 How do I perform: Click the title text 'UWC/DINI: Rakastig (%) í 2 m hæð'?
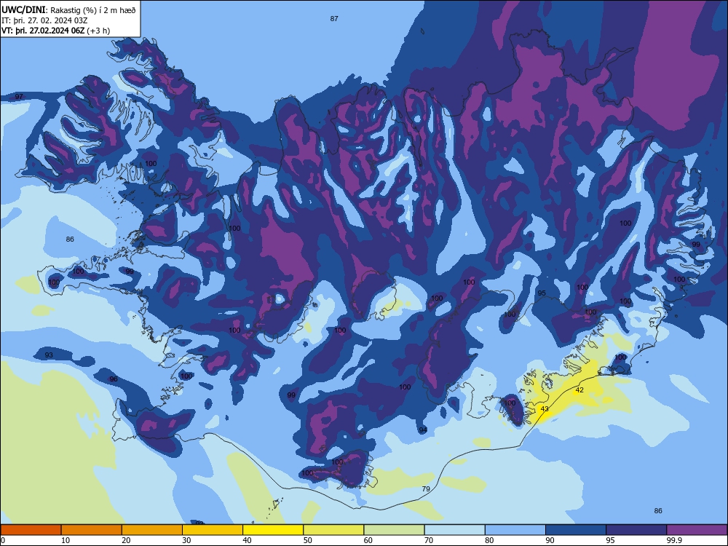pyautogui.click(x=68, y=9)
